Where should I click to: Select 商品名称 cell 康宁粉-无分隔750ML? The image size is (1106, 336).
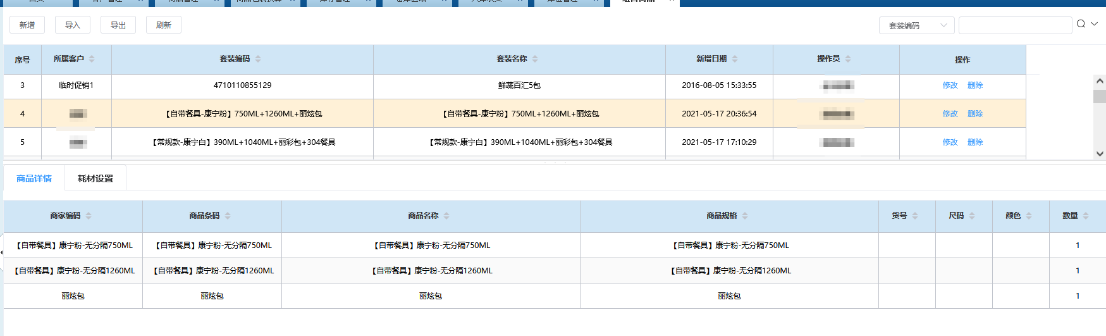pos(431,246)
